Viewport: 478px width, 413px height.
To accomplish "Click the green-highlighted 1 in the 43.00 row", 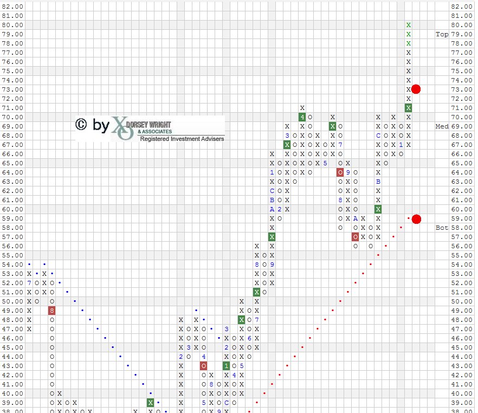I will tap(226, 366).
